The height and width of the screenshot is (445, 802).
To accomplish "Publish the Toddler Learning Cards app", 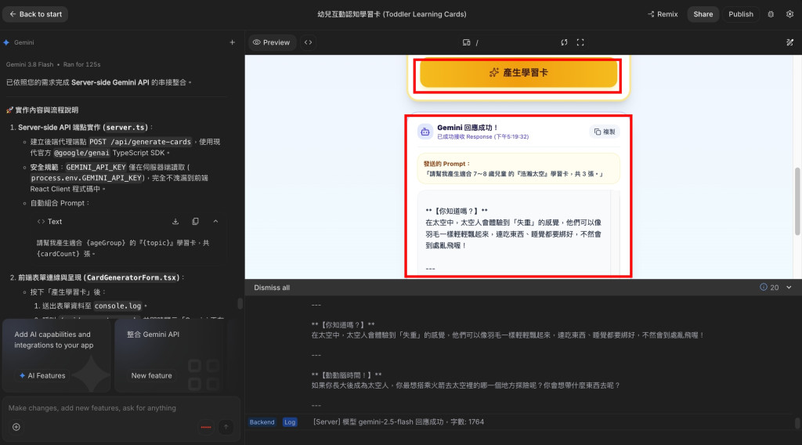I will coord(741,14).
